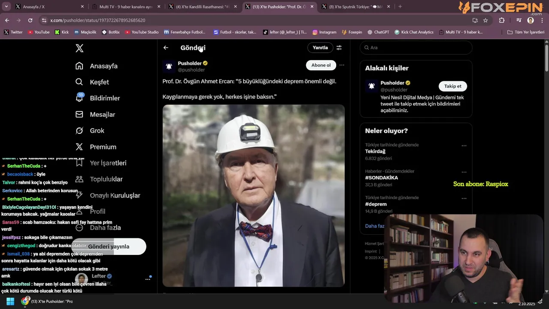This screenshot has height=309, width=549.
Task: Open Foxepin bookmark
Action: pos(352,32)
